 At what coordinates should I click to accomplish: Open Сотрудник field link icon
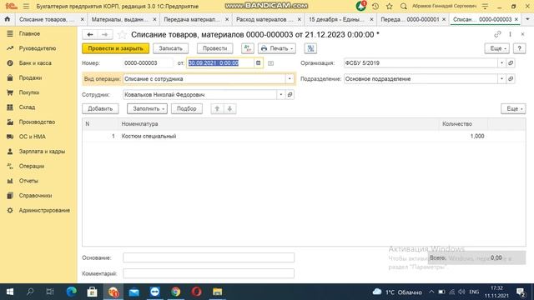pos(290,94)
